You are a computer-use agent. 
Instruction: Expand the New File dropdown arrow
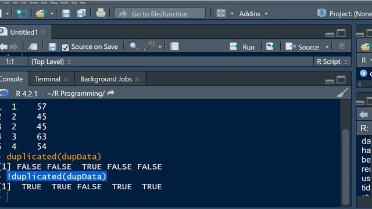[x=8, y=13]
